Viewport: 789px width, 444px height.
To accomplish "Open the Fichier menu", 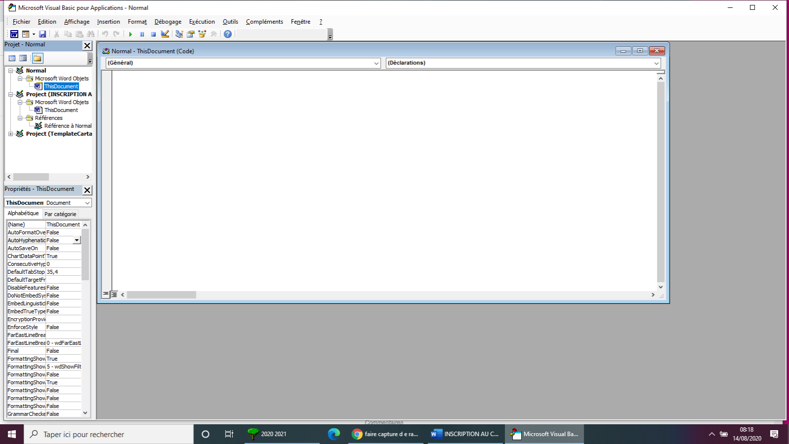I will [22, 22].
